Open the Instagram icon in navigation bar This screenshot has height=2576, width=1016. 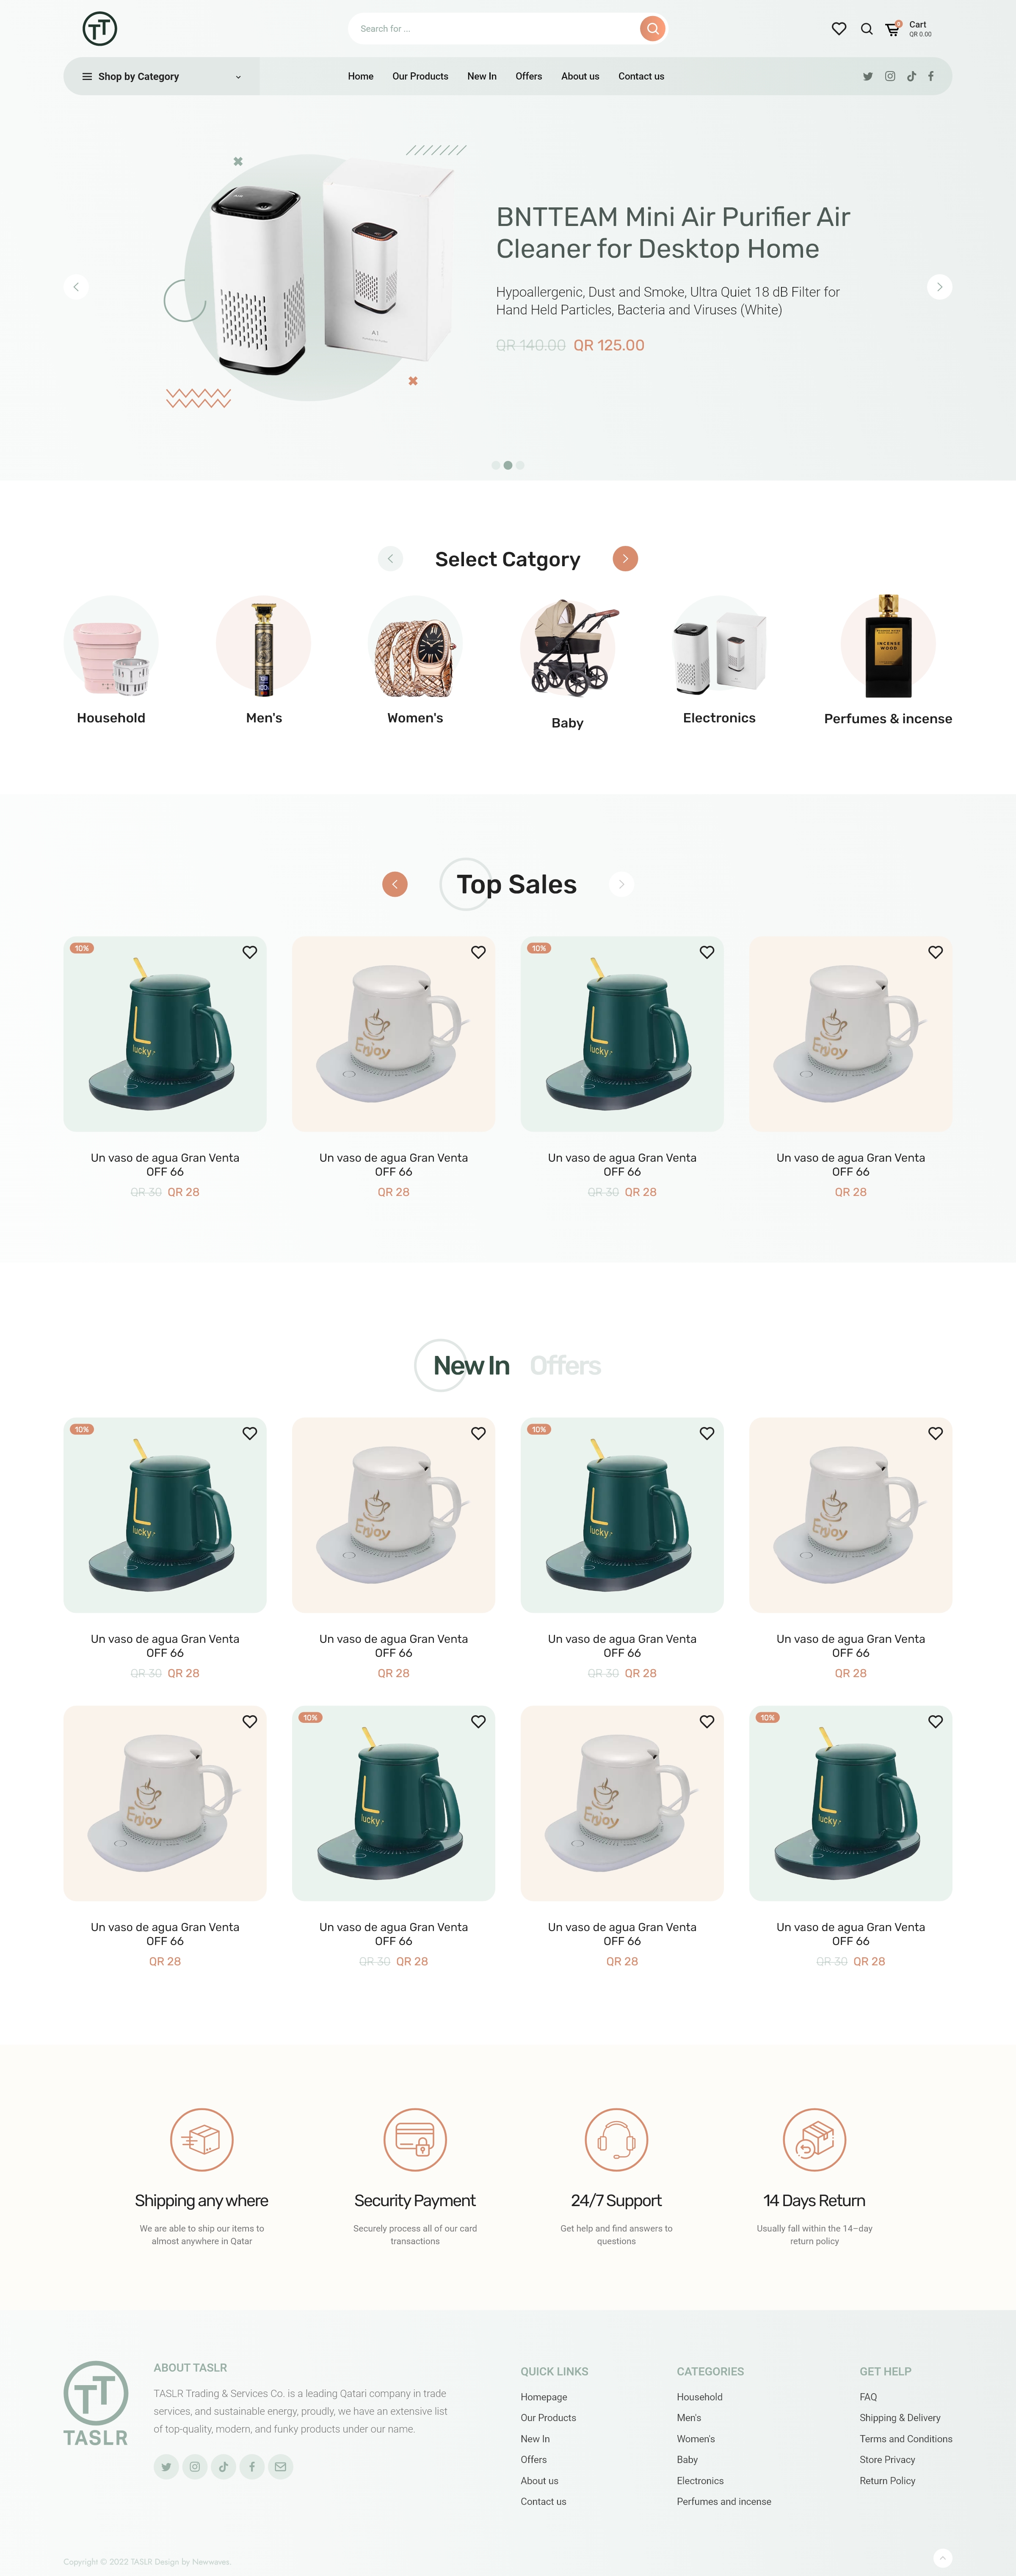click(x=890, y=76)
